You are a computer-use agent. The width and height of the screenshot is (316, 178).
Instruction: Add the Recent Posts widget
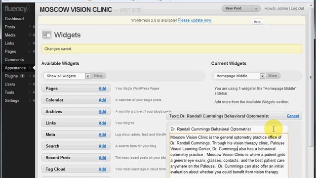pos(102,157)
